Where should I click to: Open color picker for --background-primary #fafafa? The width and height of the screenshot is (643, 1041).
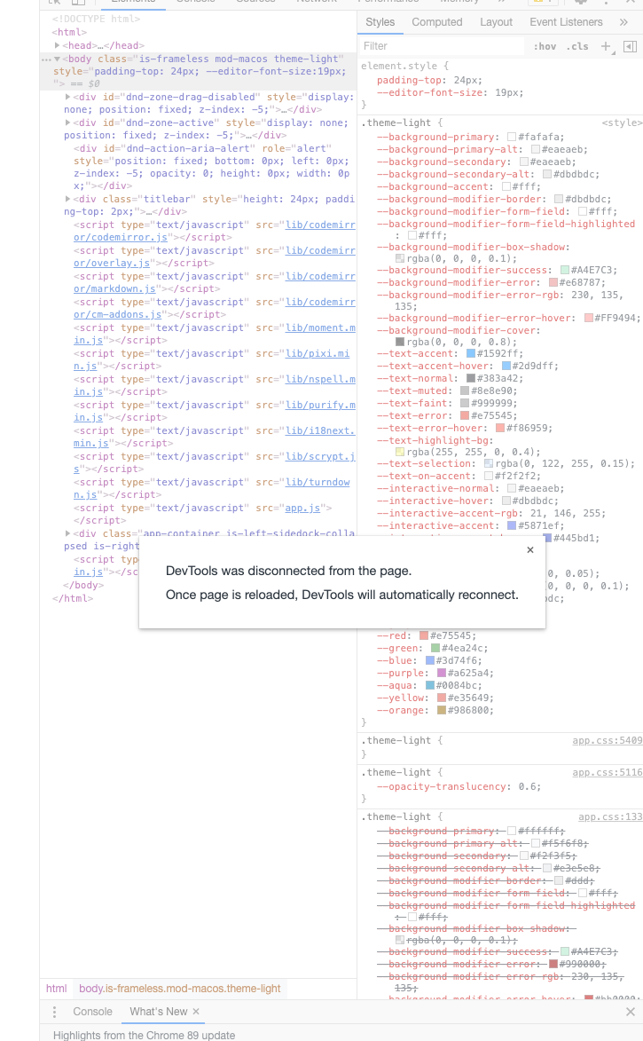[512, 138]
